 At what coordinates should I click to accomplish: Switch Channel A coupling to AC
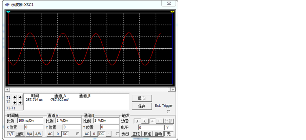(x=50, y=134)
